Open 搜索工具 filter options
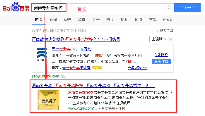 (166, 31)
